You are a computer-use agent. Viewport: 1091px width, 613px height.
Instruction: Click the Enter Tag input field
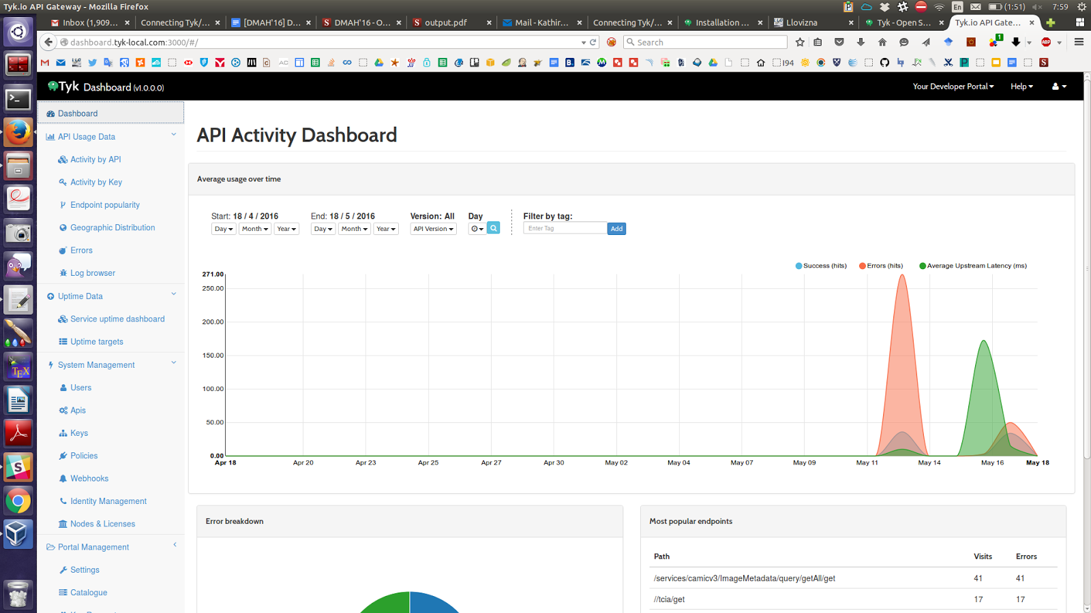(565, 229)
